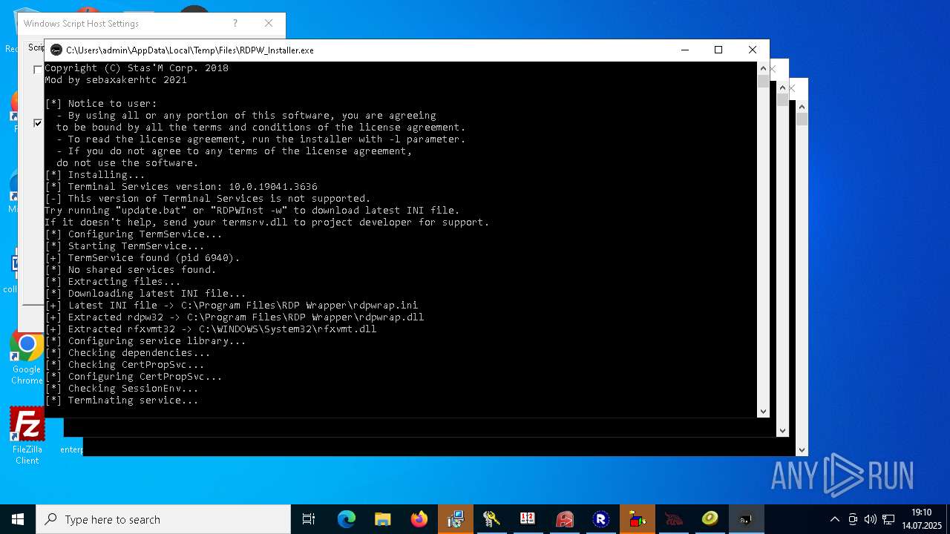Open the FileZilla Client desktop shortcut
The width and height of the screenshot is (950, 534).
[27, 436]
